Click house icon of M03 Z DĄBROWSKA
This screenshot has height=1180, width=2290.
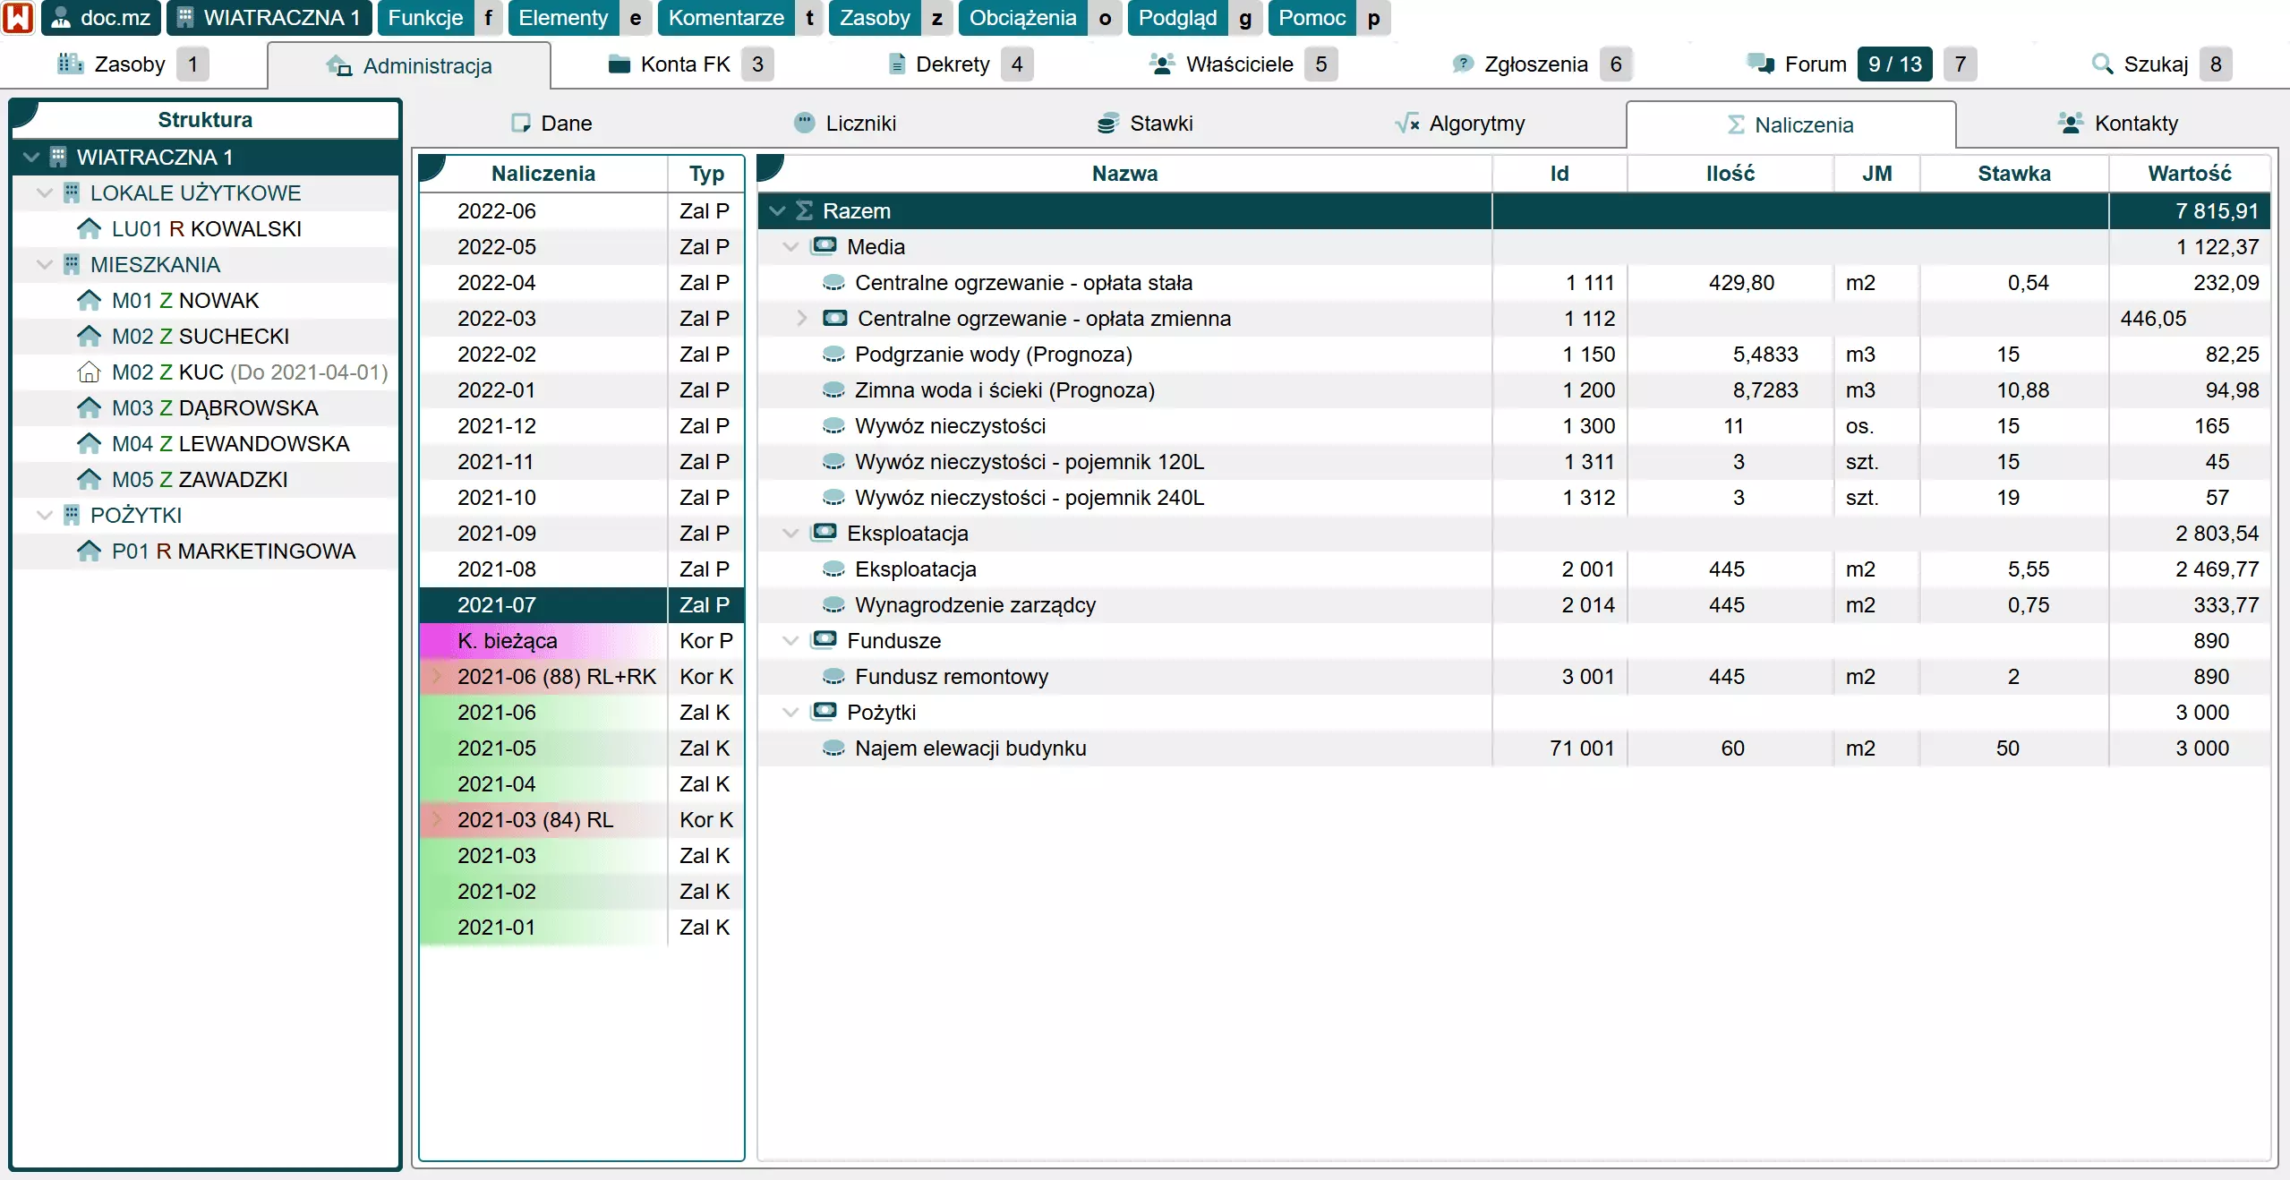(x=89, y=407)
